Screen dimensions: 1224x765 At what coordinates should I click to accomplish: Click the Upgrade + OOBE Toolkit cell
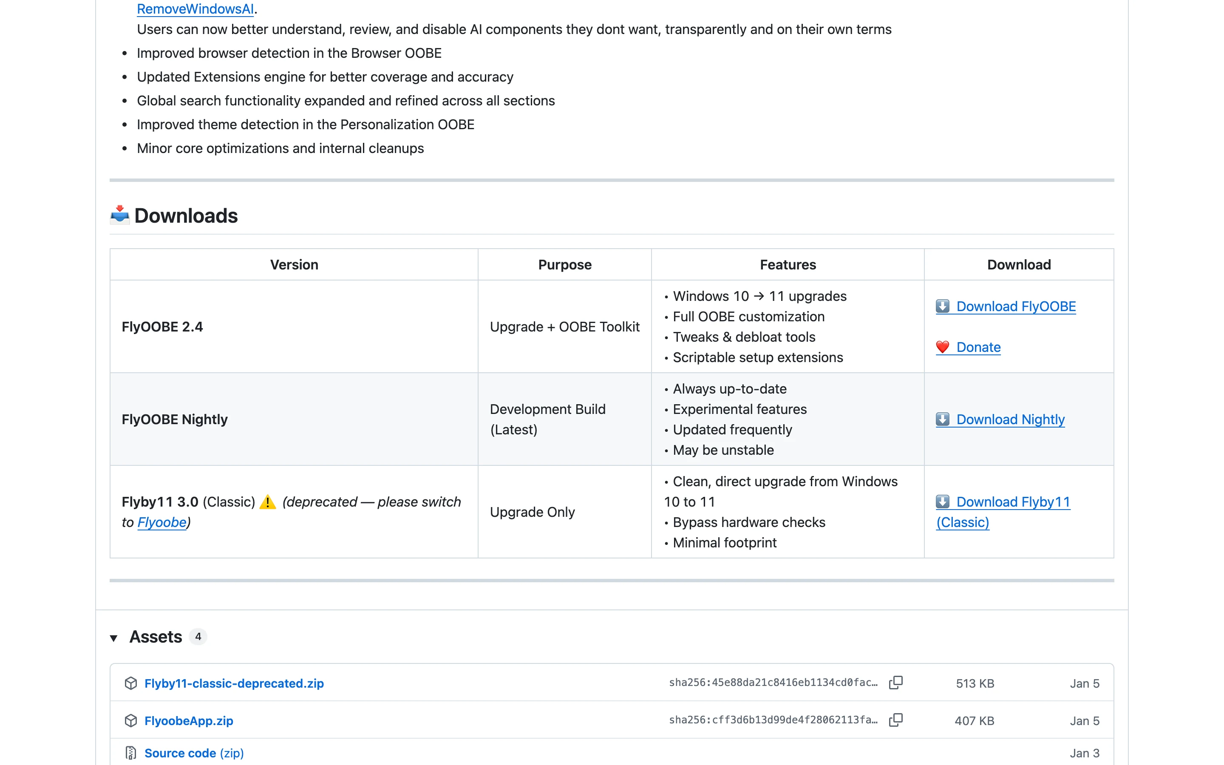pyautogui.click(x=564, y=327)
